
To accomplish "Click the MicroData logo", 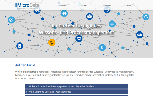I will (27, 5).
